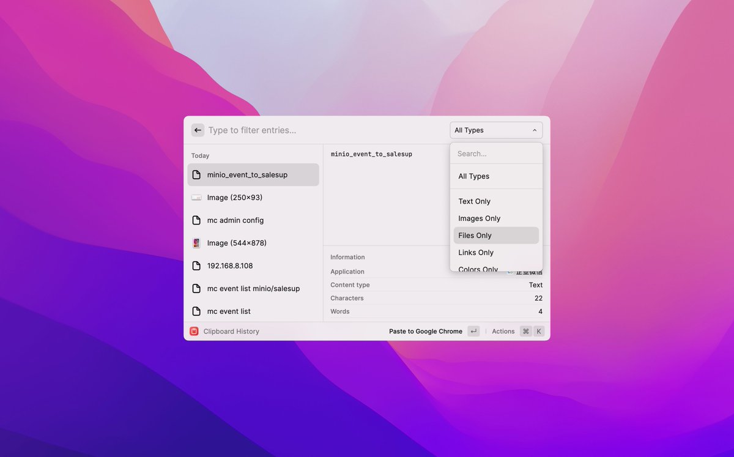This screenshot has width=734, height=457.
Task: Click the document icon beside 192.168.8.108
Action: [196, 266]
